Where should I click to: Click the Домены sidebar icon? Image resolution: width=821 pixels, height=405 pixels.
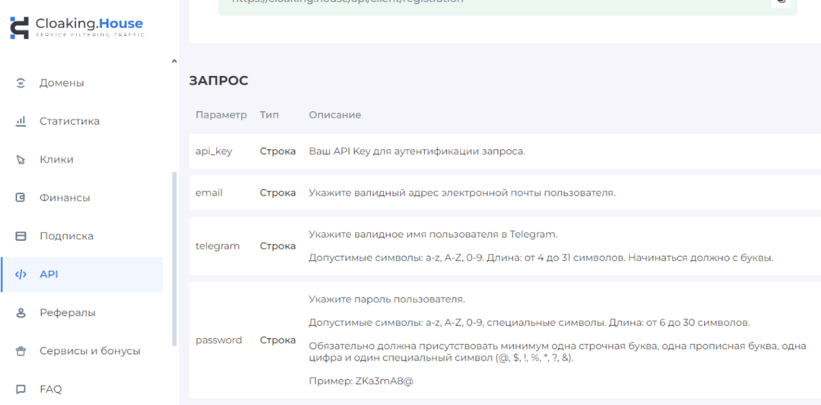[x=21, y=83]
